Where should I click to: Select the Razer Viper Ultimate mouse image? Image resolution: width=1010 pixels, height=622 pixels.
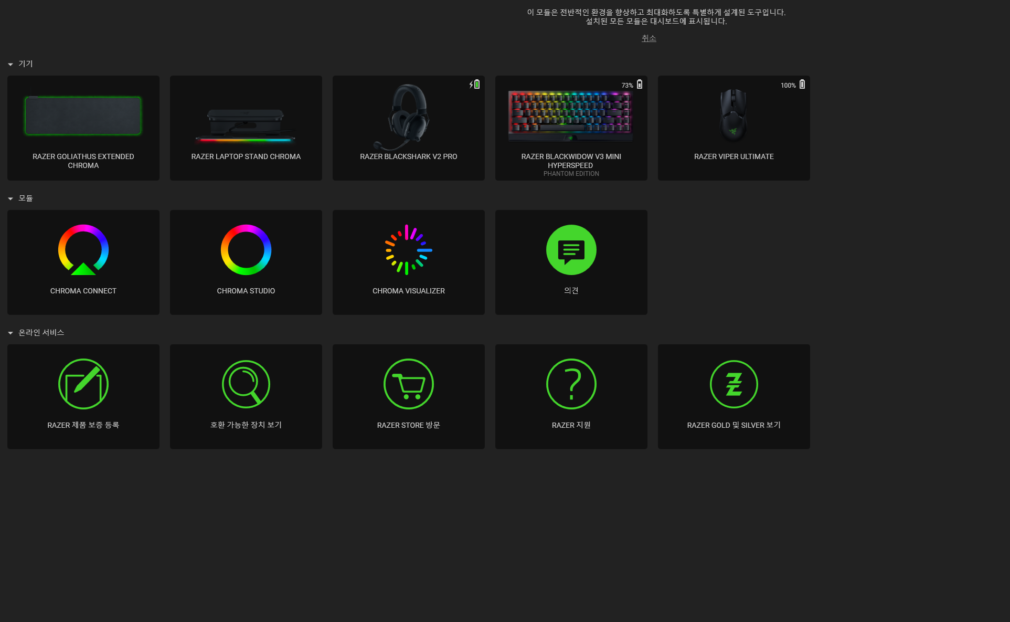[x=733, y=114]
